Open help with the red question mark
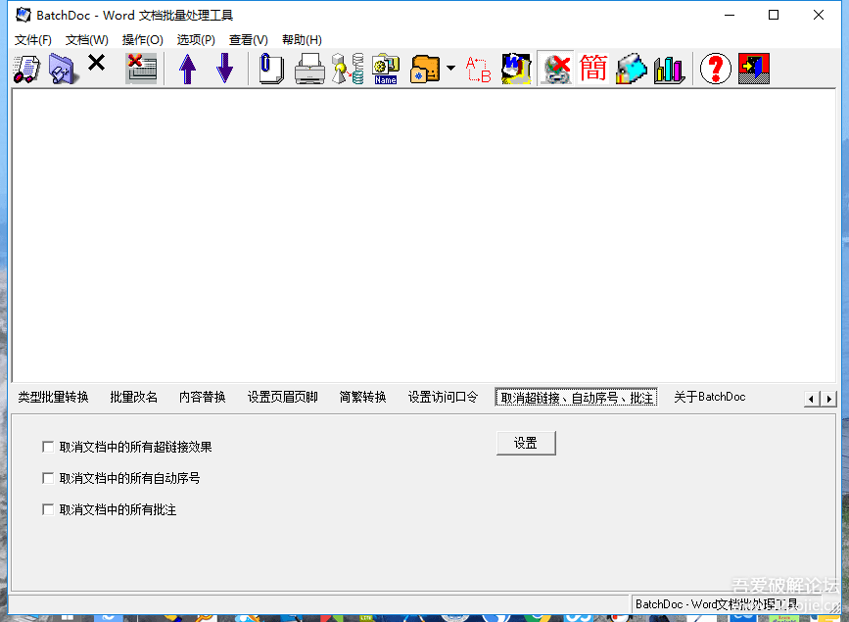The image size is (849, 622). [x=715, y=69]
